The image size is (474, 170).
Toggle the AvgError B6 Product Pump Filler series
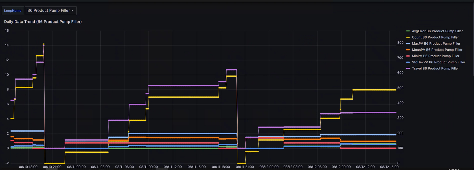[x=437, y=31]
